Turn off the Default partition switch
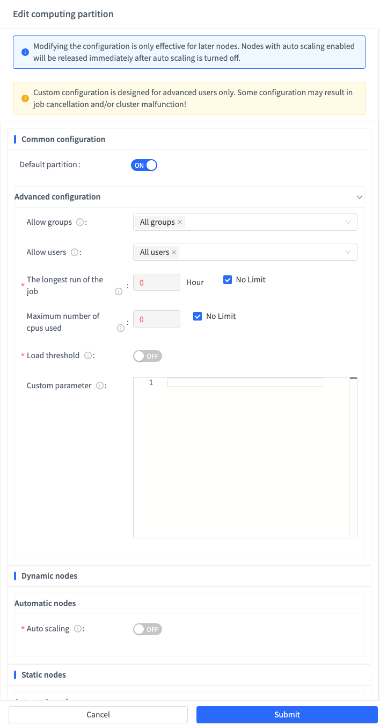 point(144,165)
